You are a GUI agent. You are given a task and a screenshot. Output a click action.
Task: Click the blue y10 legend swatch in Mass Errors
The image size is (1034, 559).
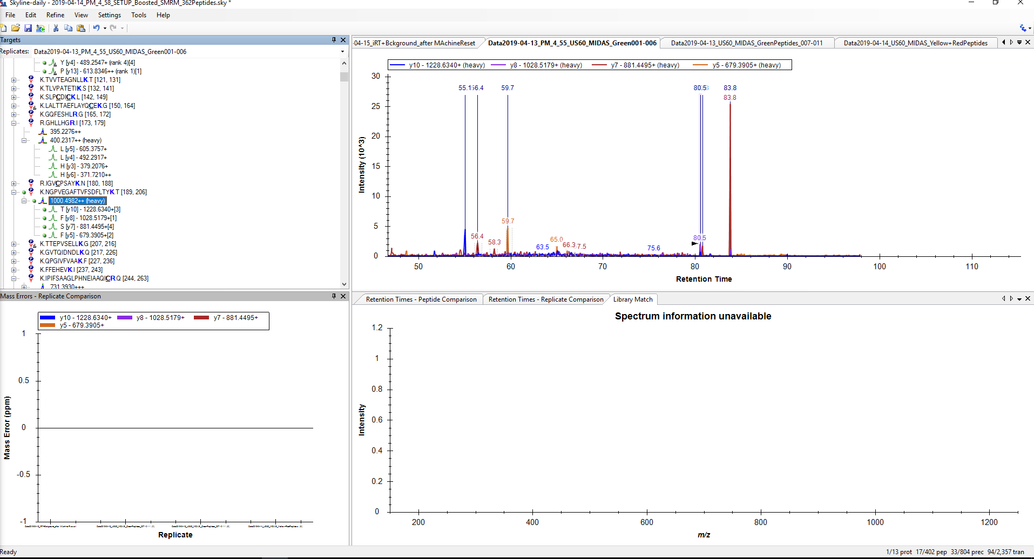48,318
